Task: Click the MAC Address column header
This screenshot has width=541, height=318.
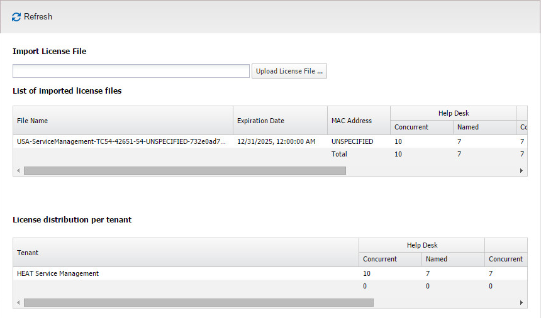Action: (359, 121)
